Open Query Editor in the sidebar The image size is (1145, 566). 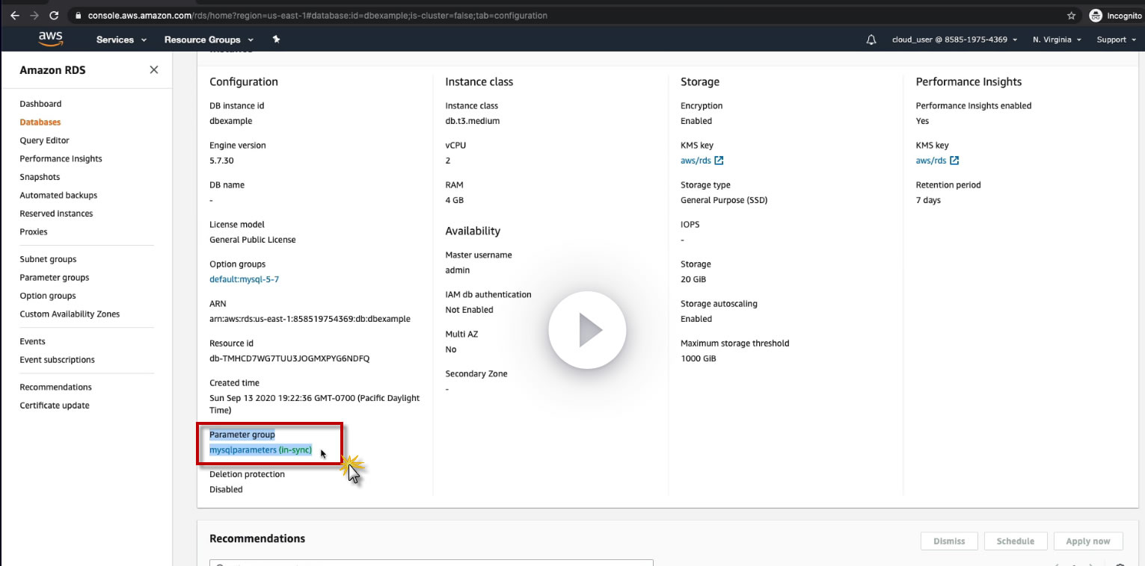(44, 140)
